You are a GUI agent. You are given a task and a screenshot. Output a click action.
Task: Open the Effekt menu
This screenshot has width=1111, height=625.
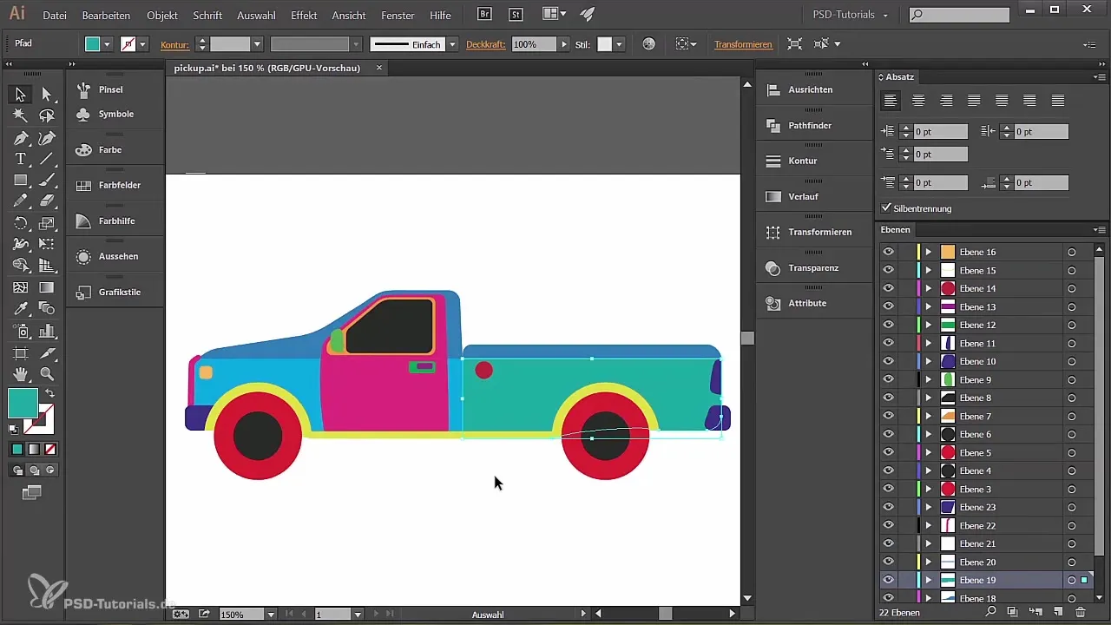304,16
